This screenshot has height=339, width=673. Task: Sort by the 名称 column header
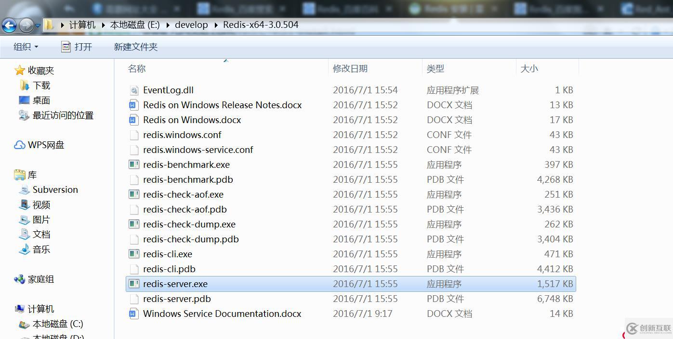137,69
